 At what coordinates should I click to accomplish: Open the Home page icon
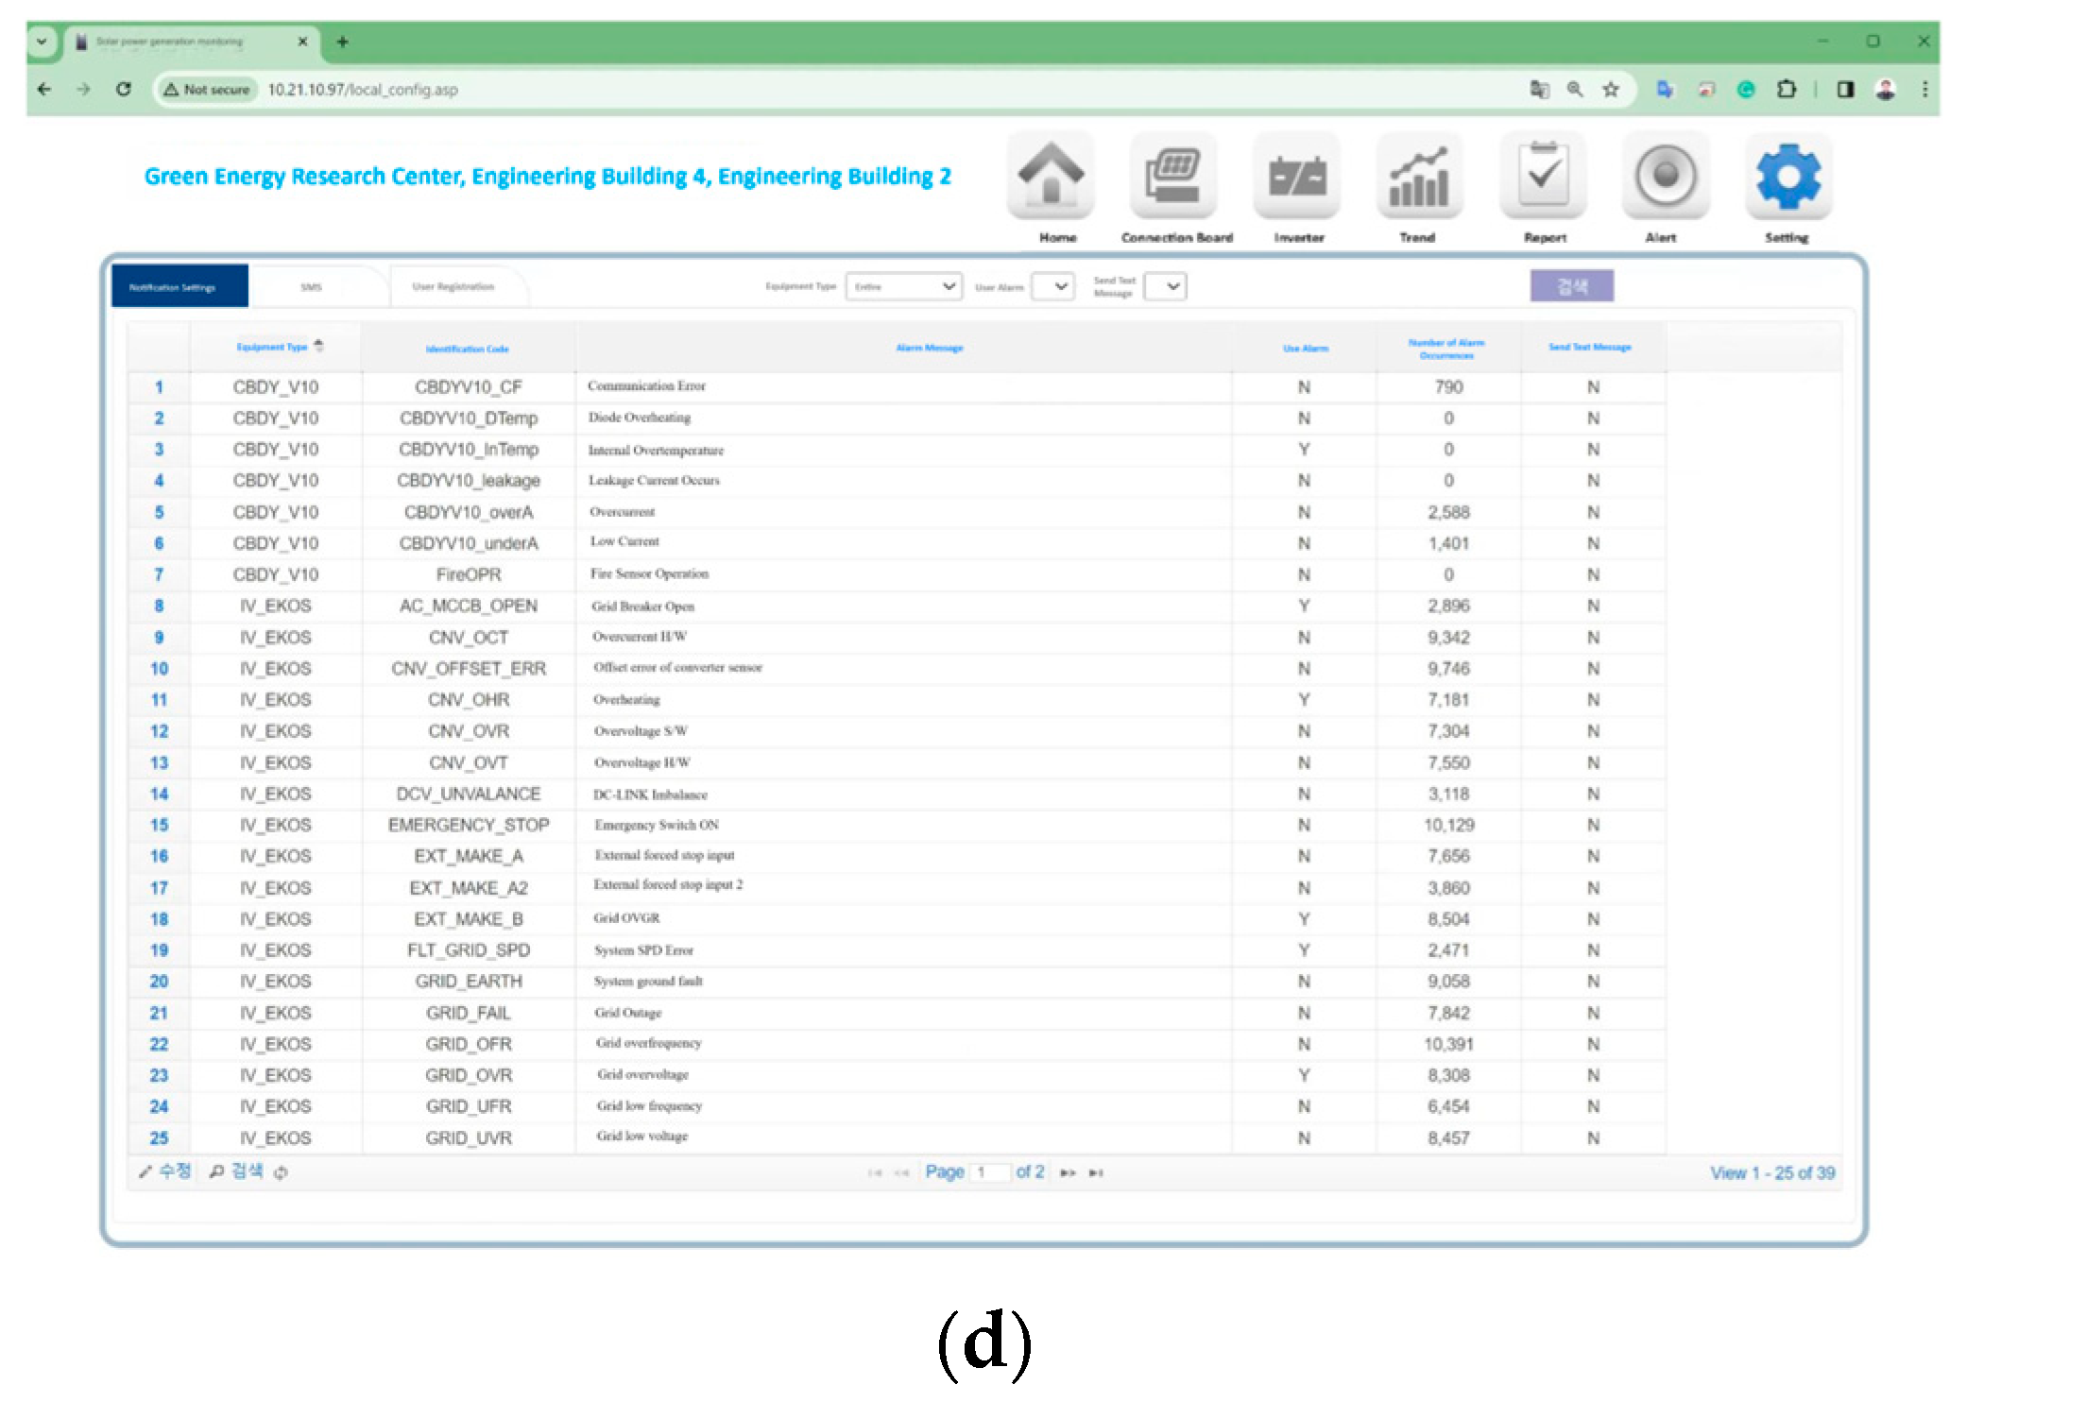point(1052,177)
